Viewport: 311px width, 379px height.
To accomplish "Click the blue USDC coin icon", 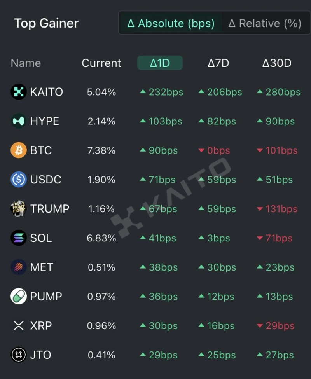I will pyautogui.click(x=18, y=180).
